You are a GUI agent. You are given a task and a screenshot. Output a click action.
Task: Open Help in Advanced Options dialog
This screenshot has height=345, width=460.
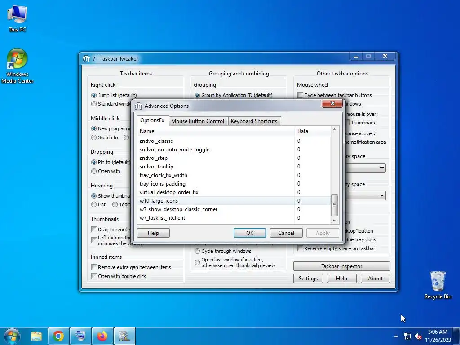coord(154,233)
